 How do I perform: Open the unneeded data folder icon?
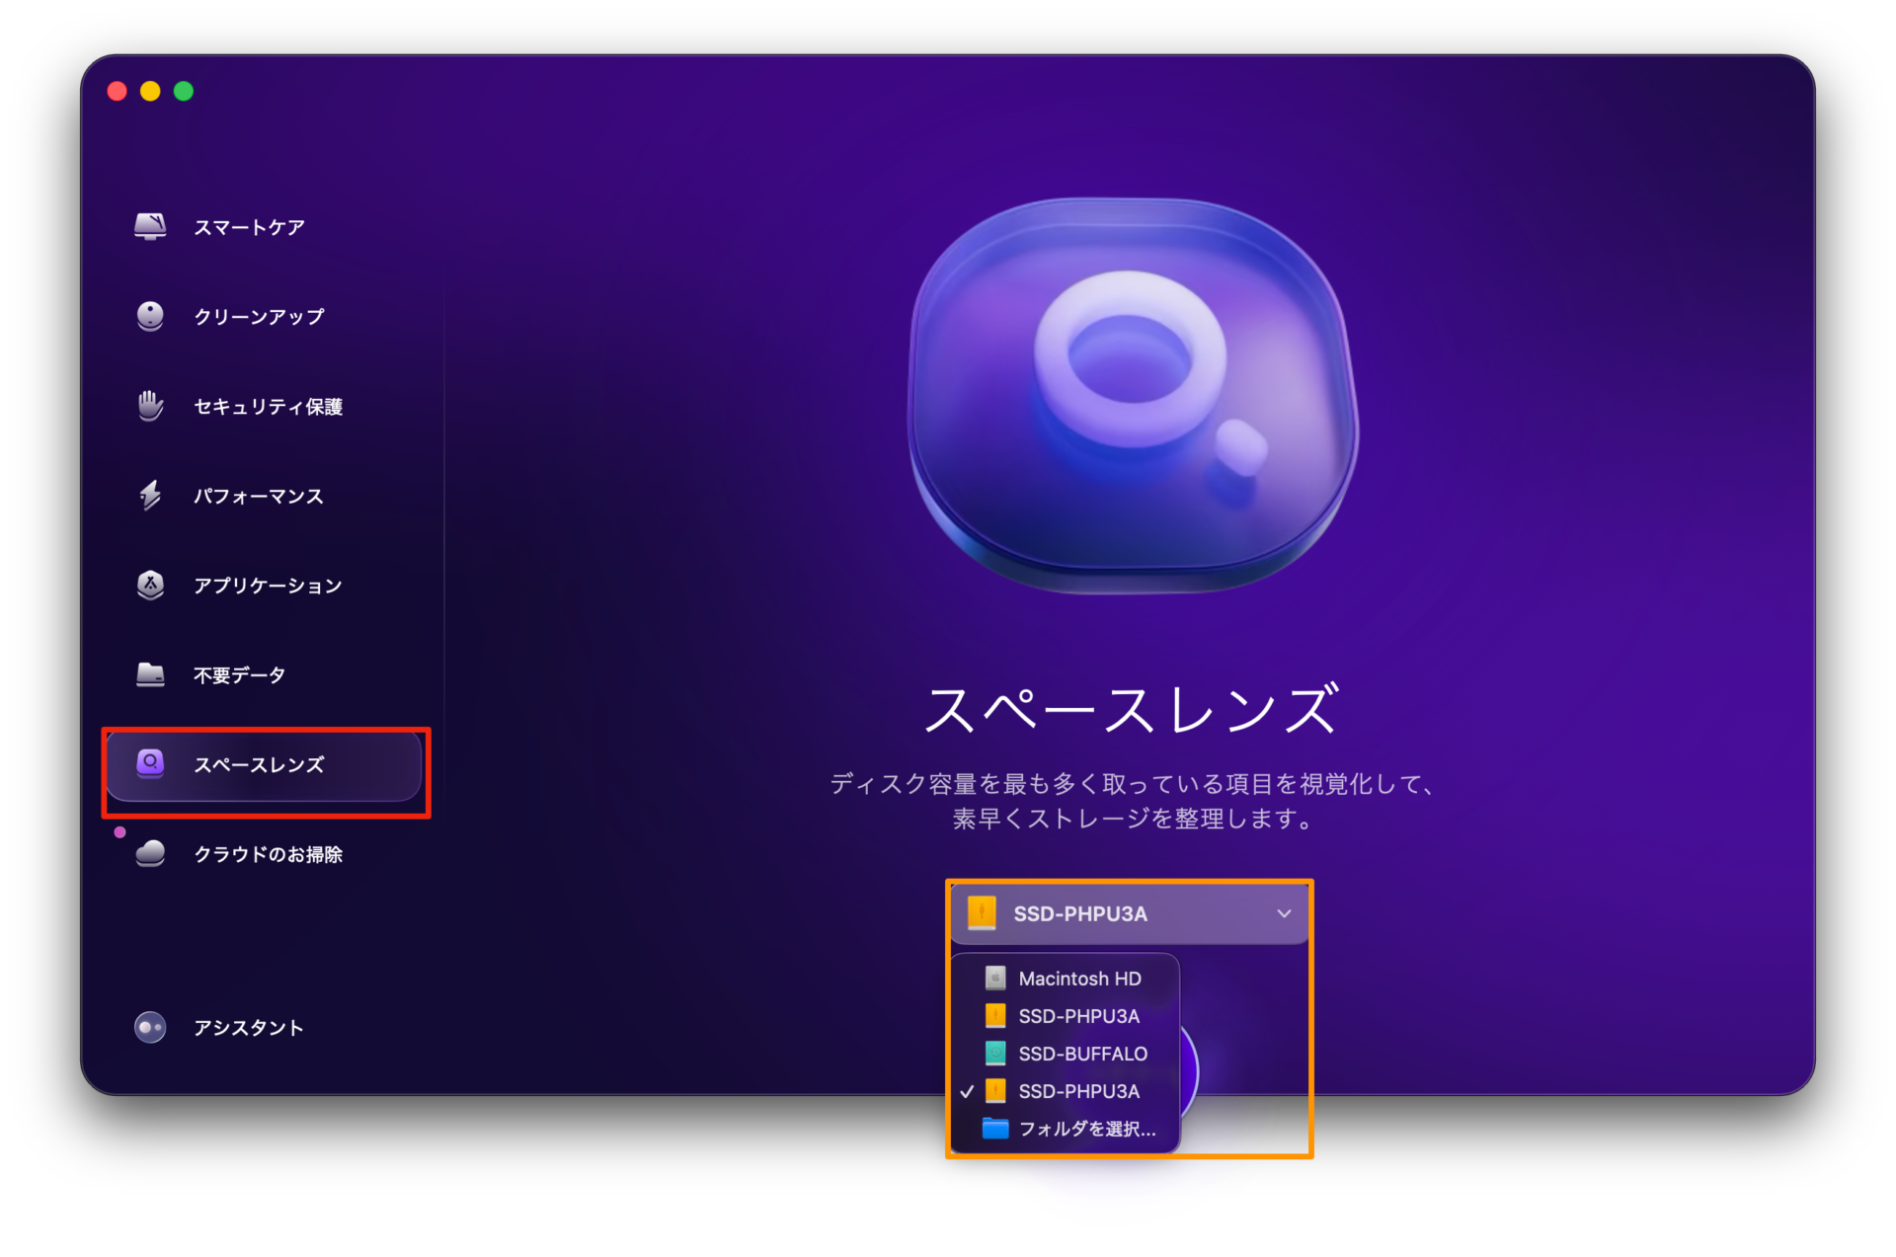point(150,675)
